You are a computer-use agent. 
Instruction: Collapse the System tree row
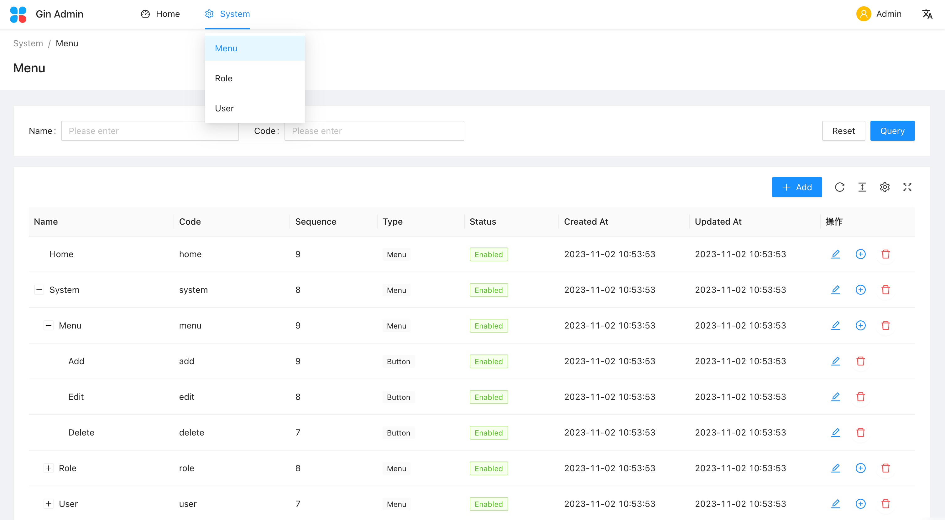pyautogui.click(x=39, y=290)
